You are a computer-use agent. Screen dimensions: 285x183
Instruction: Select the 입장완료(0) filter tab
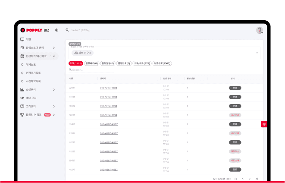(124, 63)
